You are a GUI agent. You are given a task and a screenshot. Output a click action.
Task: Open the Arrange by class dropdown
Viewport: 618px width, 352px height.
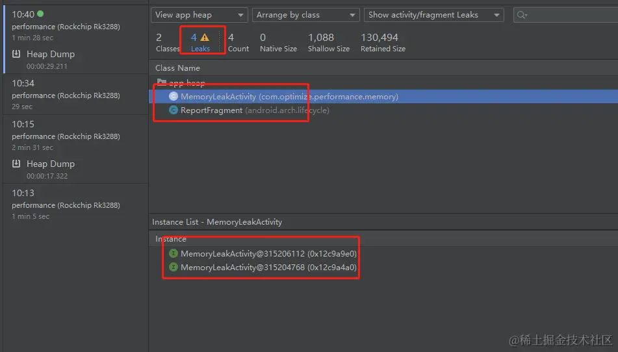click(306, 15)
